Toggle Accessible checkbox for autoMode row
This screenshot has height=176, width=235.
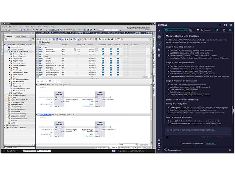click(x=103, y=49)
